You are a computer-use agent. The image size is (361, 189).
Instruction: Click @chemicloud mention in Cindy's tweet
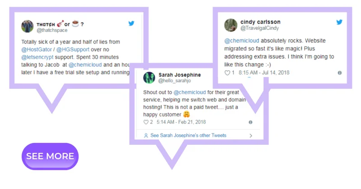point(241,41)
